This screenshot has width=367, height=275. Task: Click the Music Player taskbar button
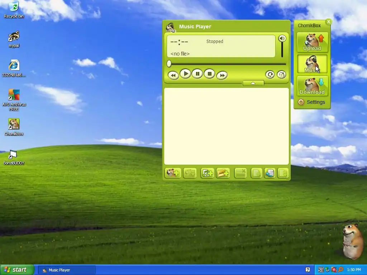67,270
